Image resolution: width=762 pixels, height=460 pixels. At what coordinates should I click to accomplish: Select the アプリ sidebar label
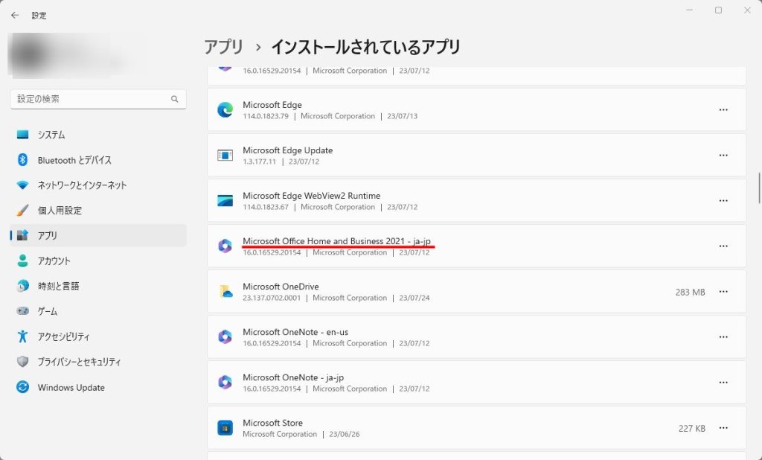point(48,236)
